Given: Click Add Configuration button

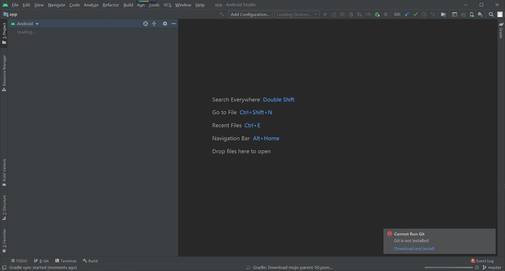Looking at the screenshot, I should pos(250,15).
